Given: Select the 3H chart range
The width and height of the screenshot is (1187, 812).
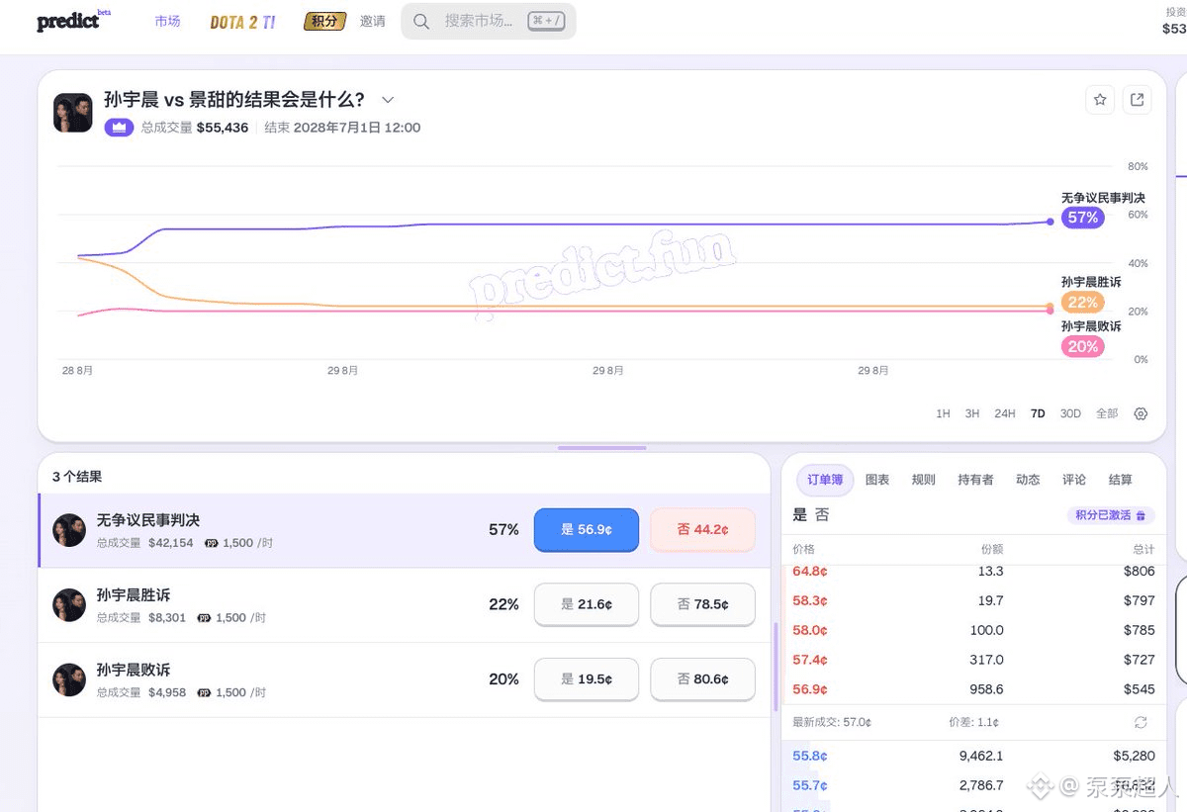Looking at the screenshot, I should (x=972, y=413).
